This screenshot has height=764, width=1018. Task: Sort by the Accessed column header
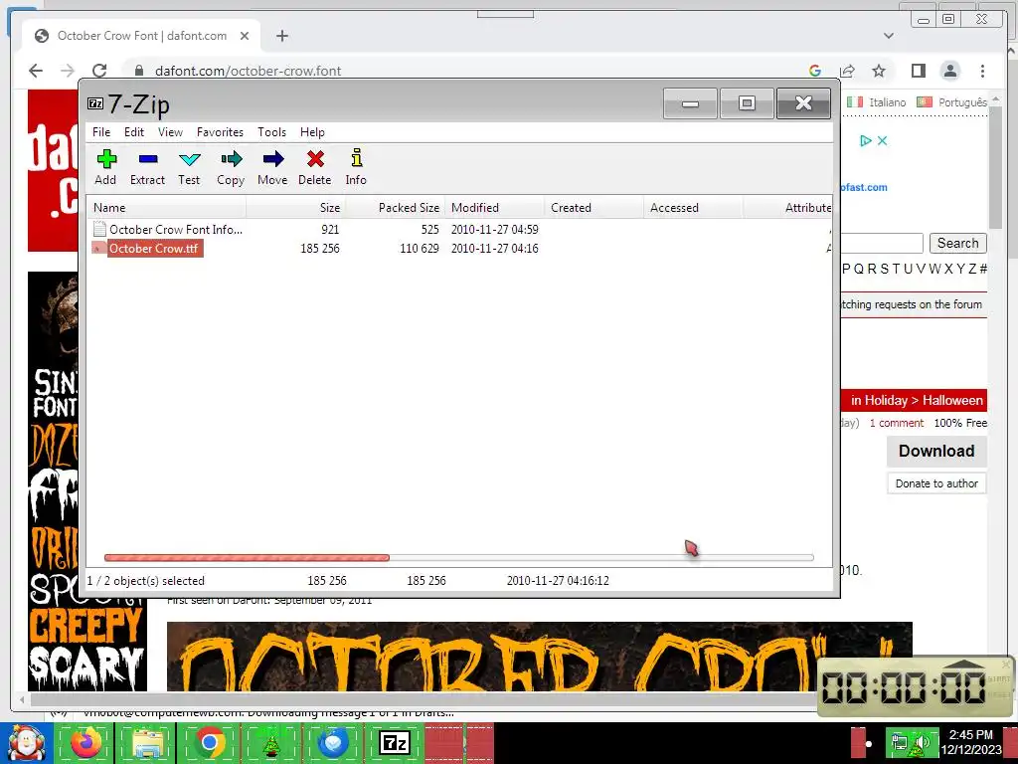(693, 208)
